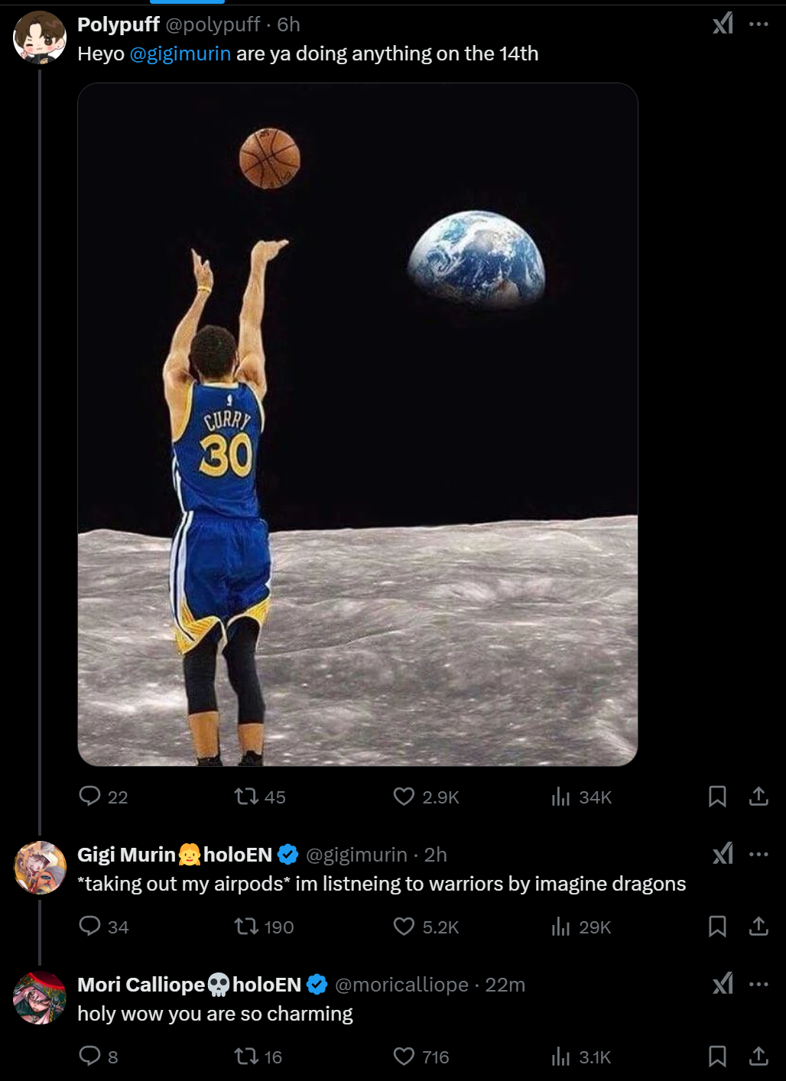Reply to Polypuff's tweet
The image size is (786, 1081).
(90, 797)
